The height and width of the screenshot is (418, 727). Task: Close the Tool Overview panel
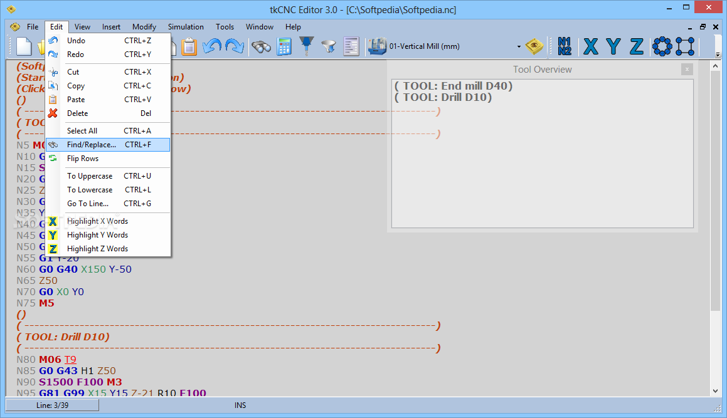pos(687,70)
